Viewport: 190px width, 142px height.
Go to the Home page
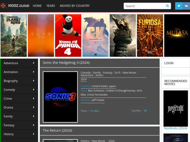[37, 6]
